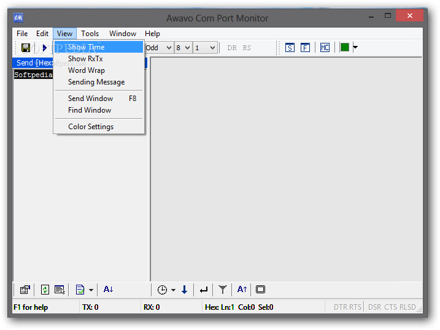Click the A with down arrow icon
The height and width of the screenshot is (330, 440).
click(109, 289)
